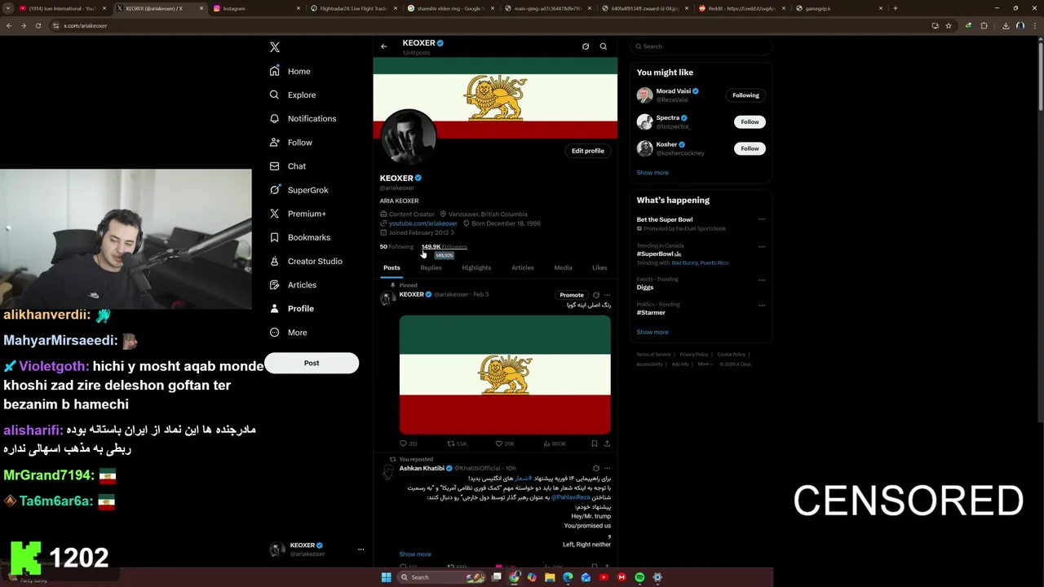Image resolution: width=1044 pixels, height=587 pixels.
Task: Click the browser address bar
Action: 489,25
